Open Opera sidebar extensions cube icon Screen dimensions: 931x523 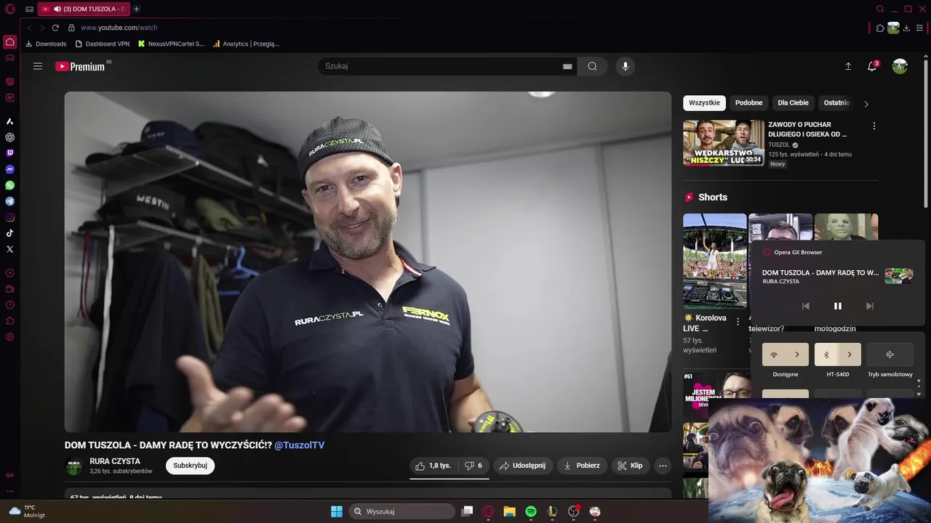pos(9,321)
